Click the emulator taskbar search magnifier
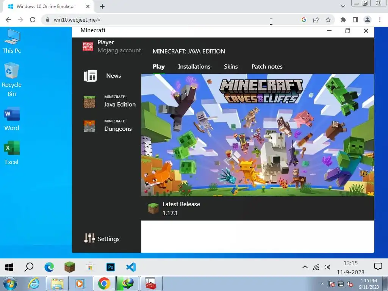This screenshot has width=388, height=291. [x=29, y=267]
